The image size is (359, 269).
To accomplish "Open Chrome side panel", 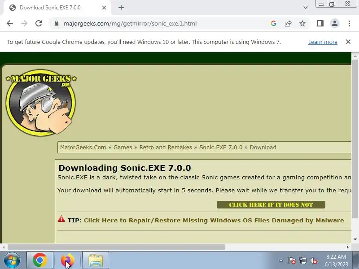I will 320,23.
